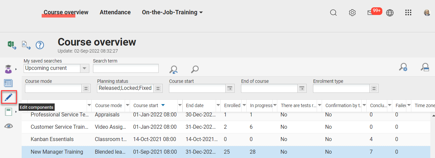The height and width of the screenshot is (158, 435).
Task: Open the messages envelope with 99+ badge
Action: pyautogui.click(x=370, y=13)
